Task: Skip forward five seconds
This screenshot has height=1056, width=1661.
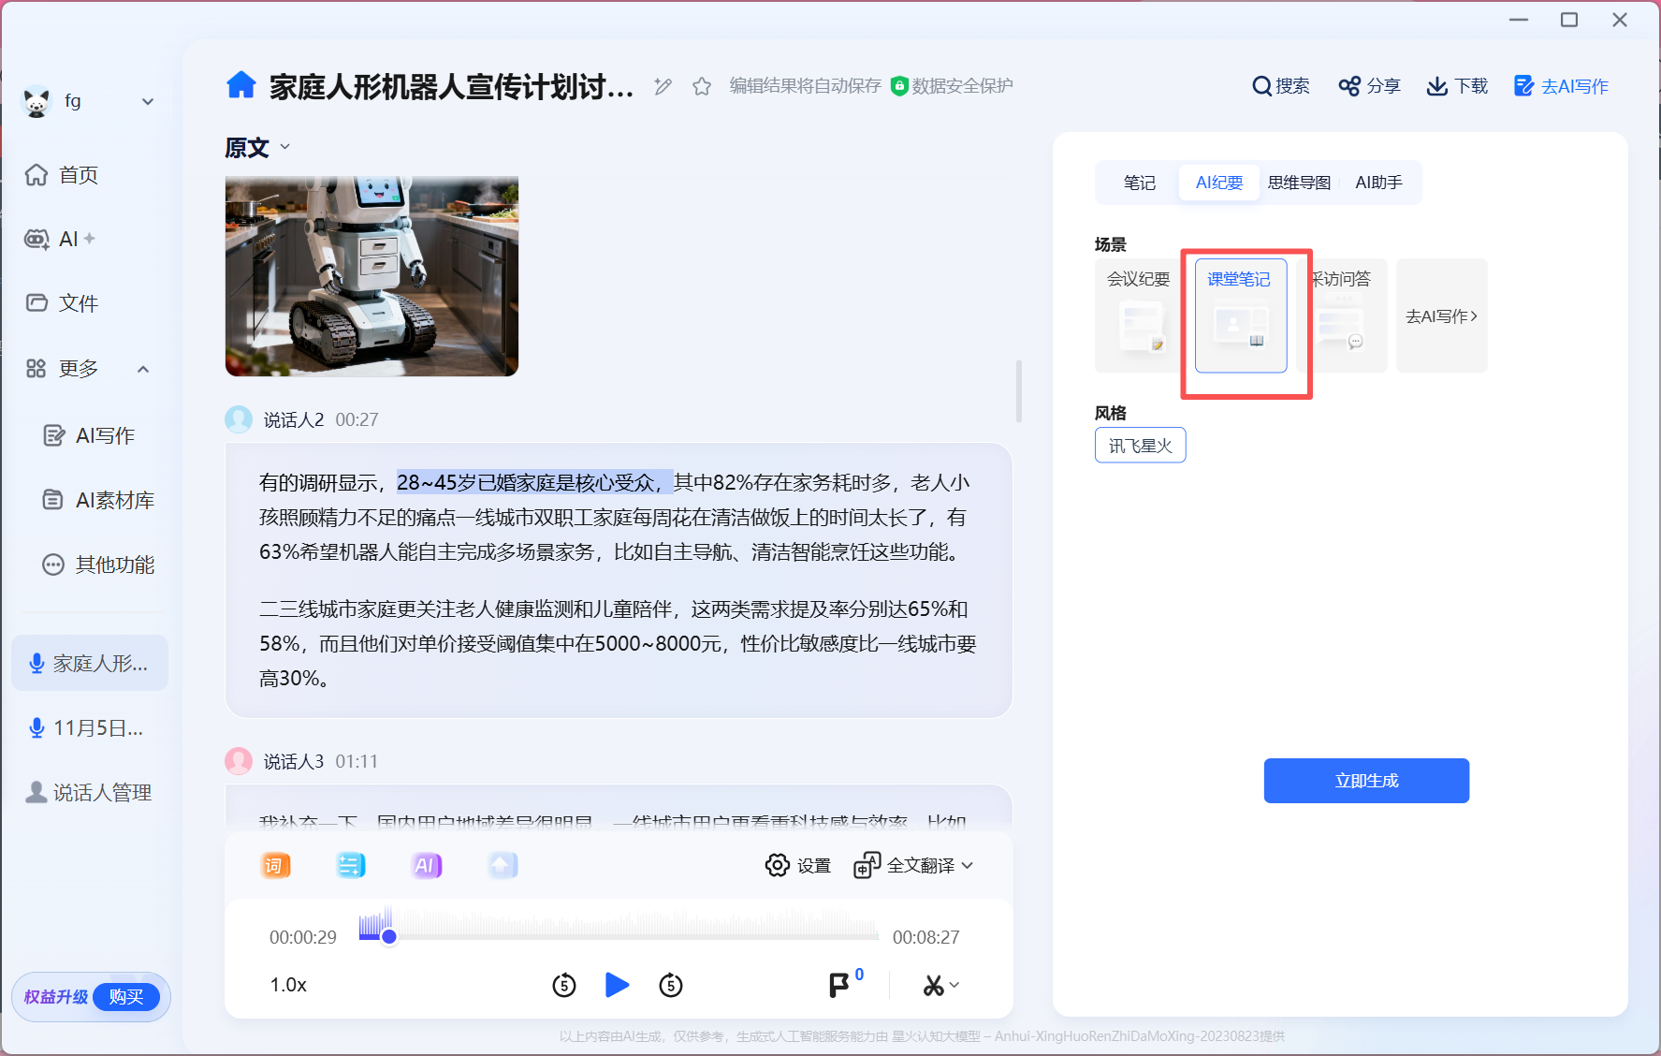Action: [x=671, y=985]
